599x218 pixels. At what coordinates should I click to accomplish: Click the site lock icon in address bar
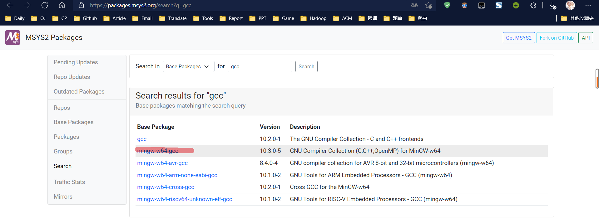coord(81,5)
